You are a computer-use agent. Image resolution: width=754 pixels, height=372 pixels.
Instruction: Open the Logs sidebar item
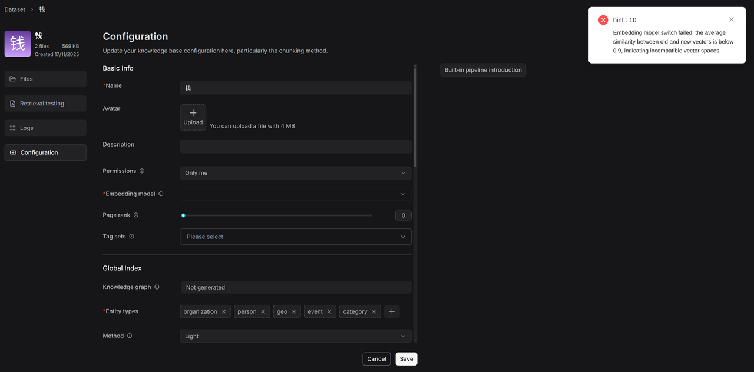click(x=45, y=128)
